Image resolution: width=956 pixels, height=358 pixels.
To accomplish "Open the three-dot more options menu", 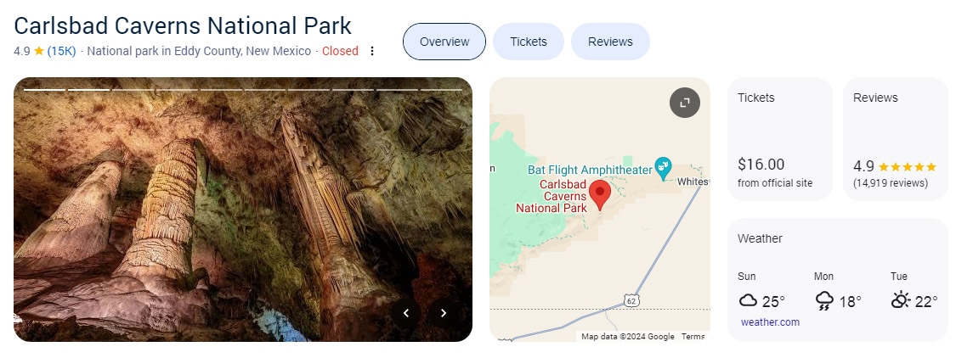I will (x=372, y=51).
